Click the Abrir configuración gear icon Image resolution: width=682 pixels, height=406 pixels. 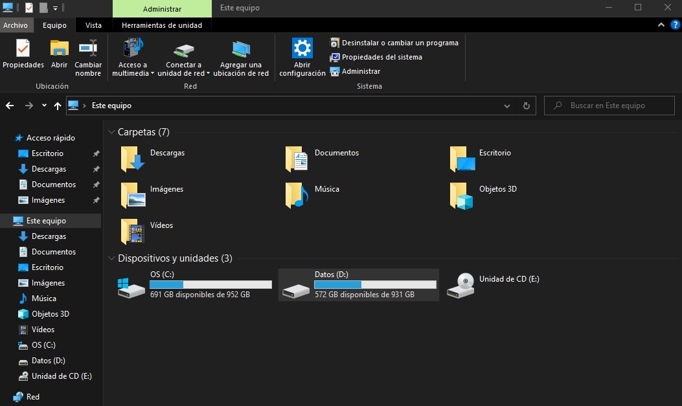[302, 48]
